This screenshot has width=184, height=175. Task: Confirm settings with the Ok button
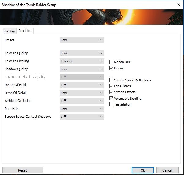coord(143,170)
